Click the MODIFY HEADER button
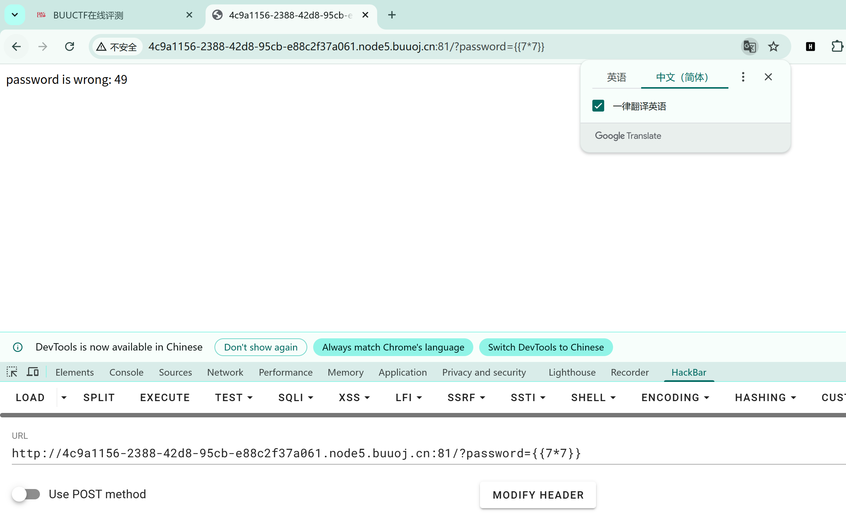This screenshot has width=846, height=523. (538, 495)
